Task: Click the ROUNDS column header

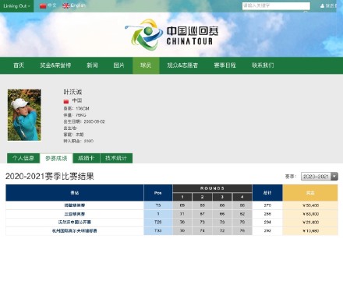Action: coord(212,188)
